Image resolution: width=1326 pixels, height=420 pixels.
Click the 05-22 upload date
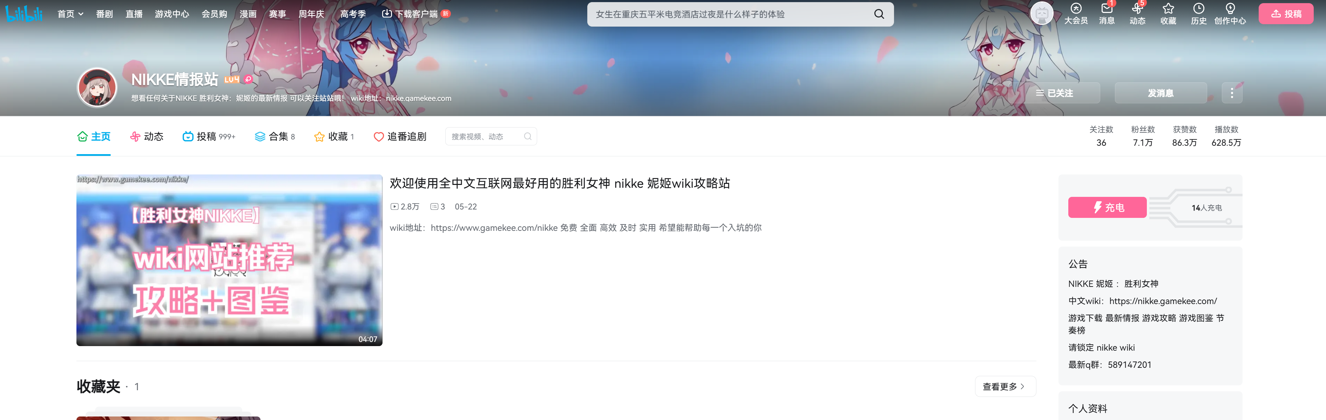(x=465, y=207)
